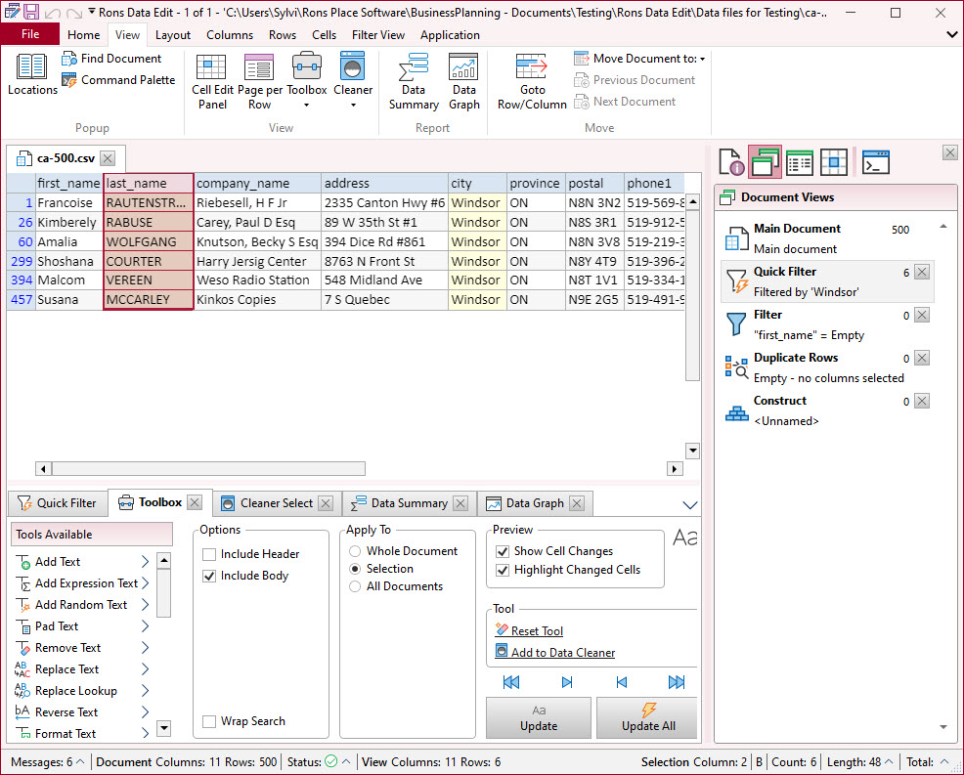The height and width of the screenshot is (775, 964).
Task: Toggle the Wrap Search checkbox
Action: [x=209, y=721]
